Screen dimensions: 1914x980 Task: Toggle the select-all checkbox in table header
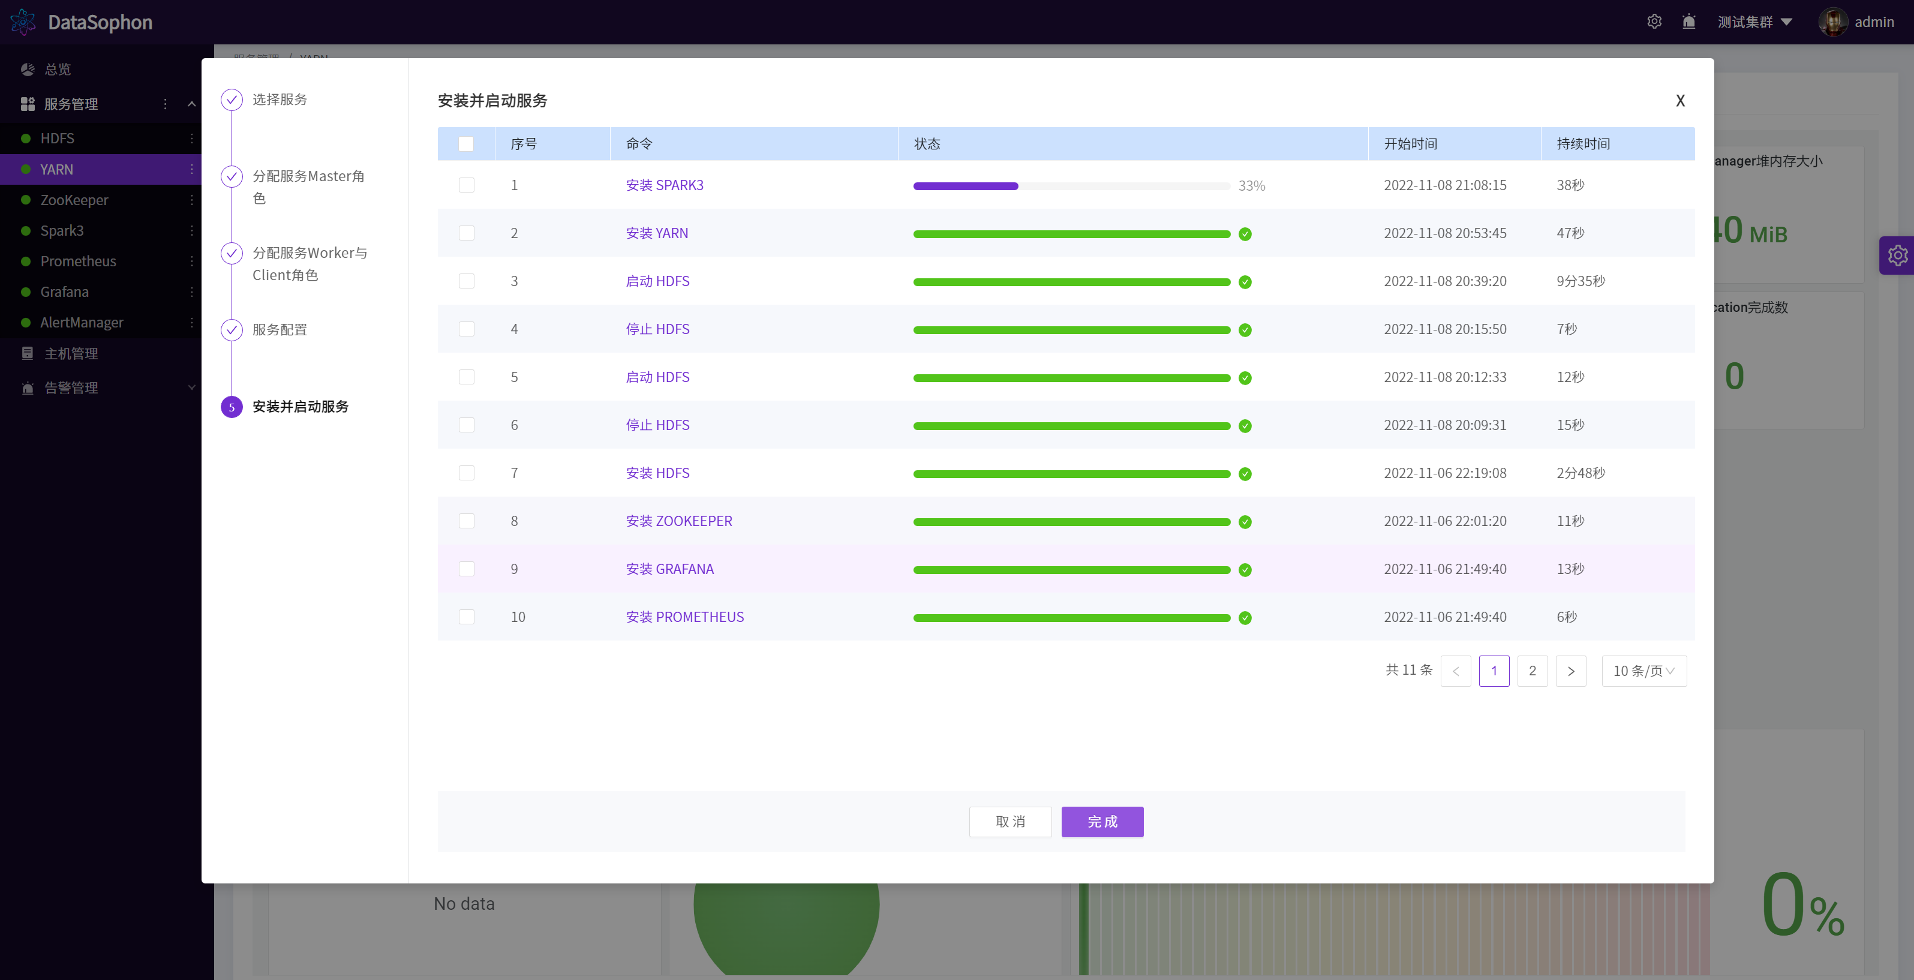coord(466,143)
